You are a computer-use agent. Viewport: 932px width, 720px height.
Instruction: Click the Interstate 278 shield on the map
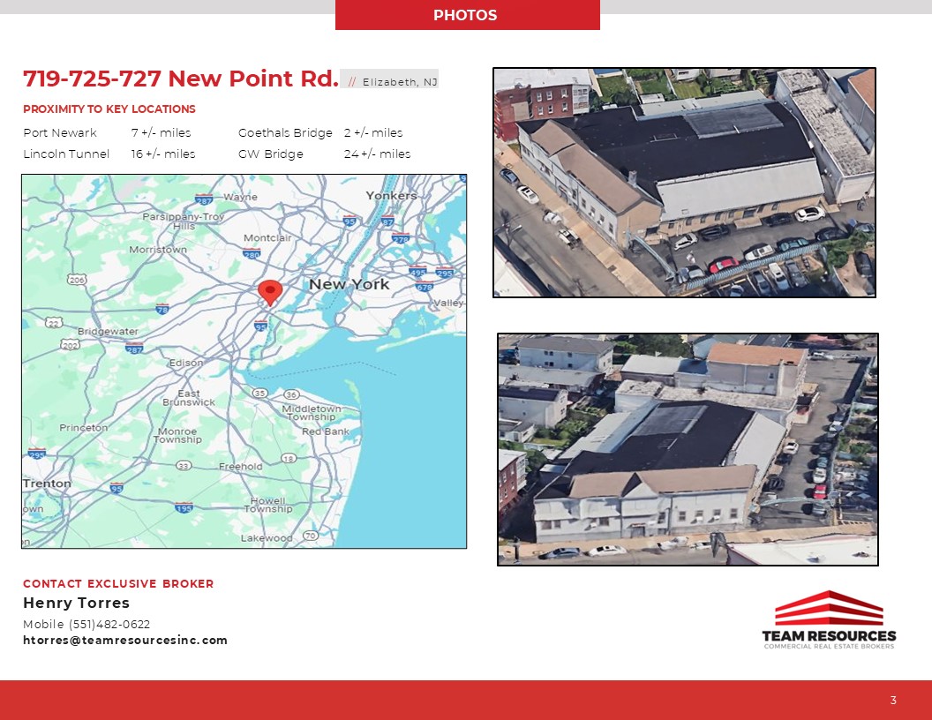point(400,238)
